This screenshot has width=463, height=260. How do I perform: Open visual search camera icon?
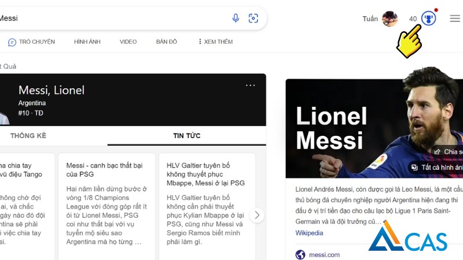(253, 18)
